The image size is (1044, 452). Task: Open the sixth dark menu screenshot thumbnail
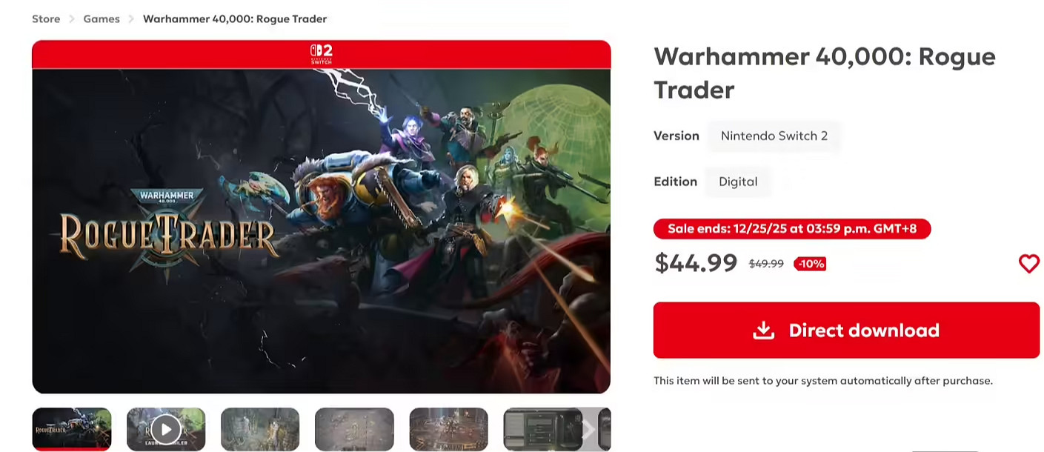coord(542,429)
